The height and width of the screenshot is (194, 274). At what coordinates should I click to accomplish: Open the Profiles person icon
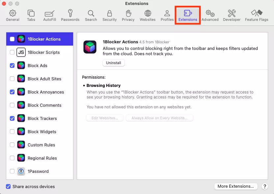click(167, 13)
